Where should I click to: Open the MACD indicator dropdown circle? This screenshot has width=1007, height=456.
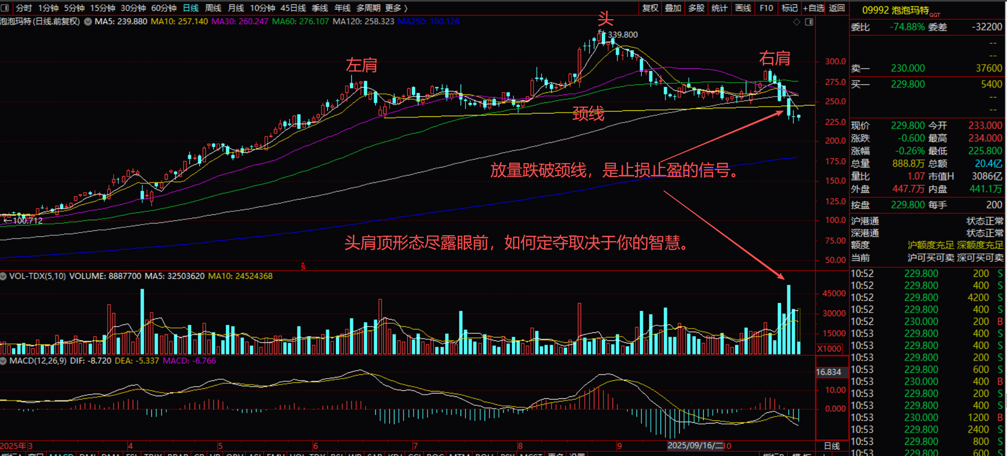[x=3, y=361]
